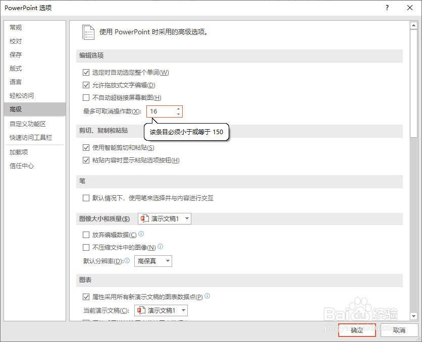Select 语言 category in sidebar

(35, 82)
